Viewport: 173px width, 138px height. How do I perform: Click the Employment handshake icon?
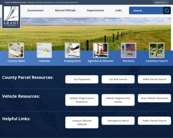point(72,50)
